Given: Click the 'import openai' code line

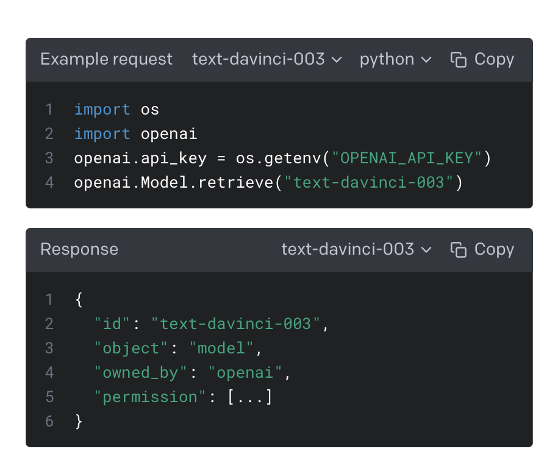Looking at the screenshot, I should coord(136,134).
